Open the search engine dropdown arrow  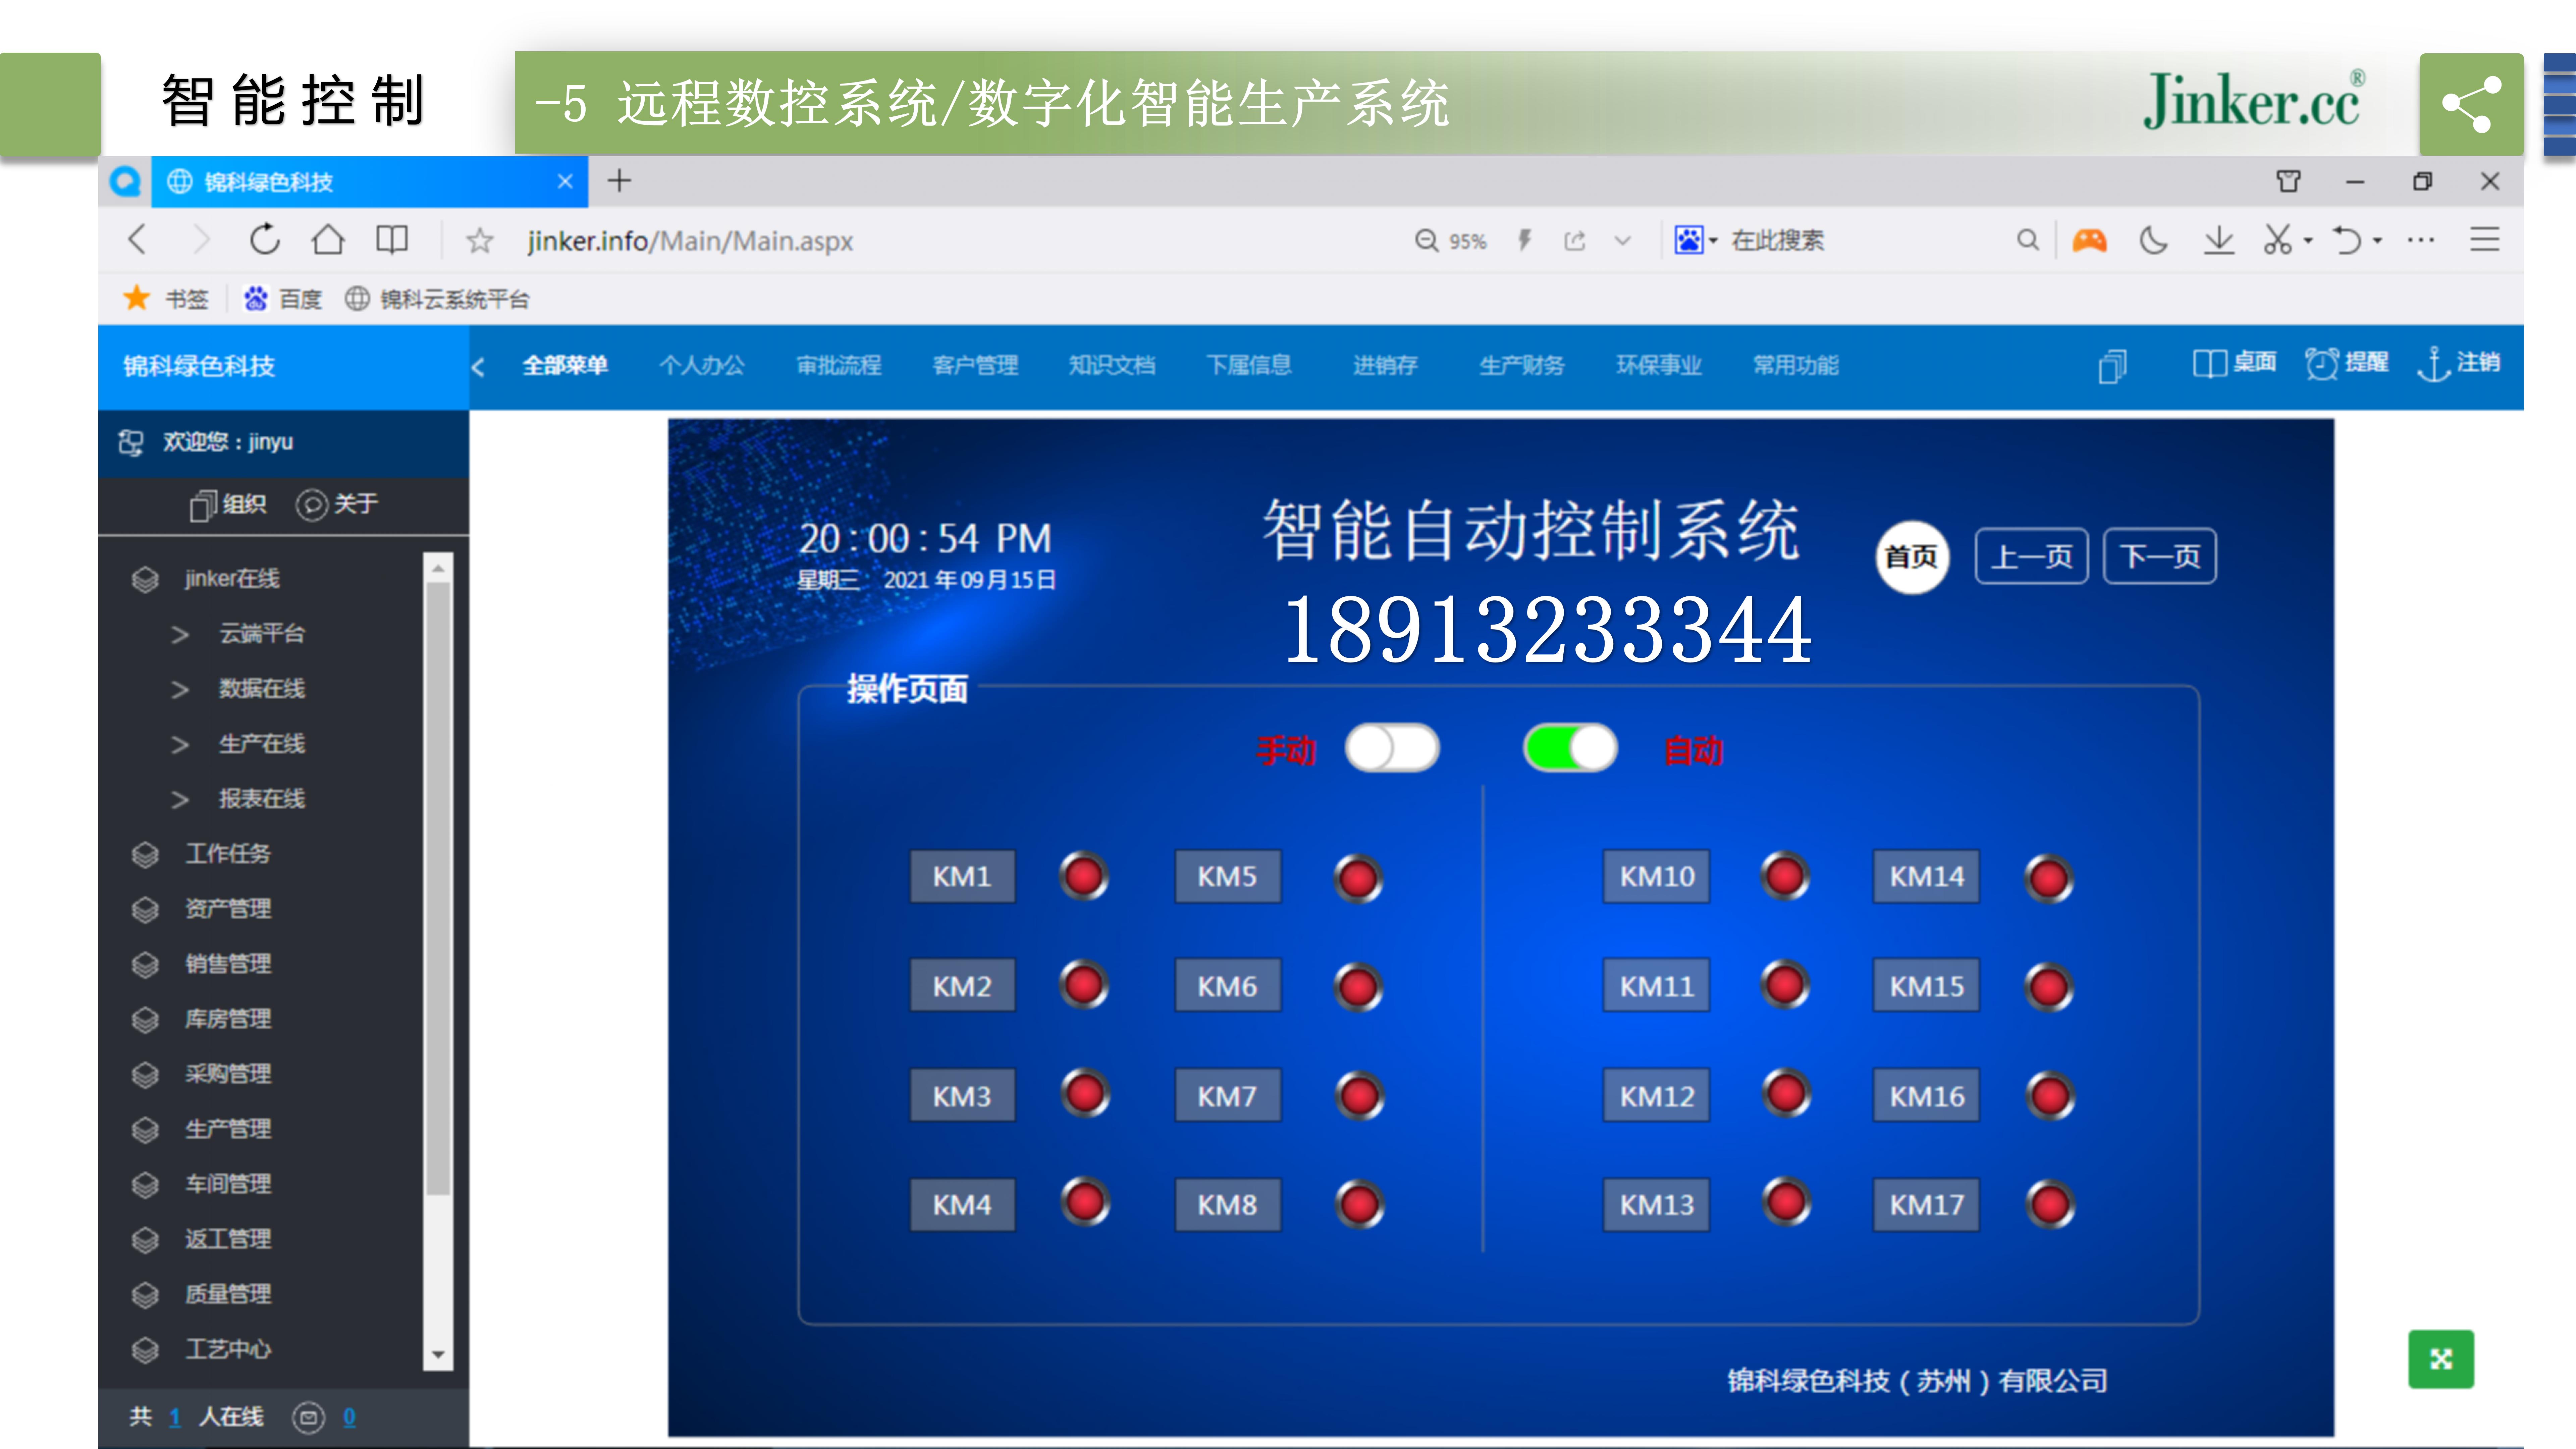coord(1713,240)
